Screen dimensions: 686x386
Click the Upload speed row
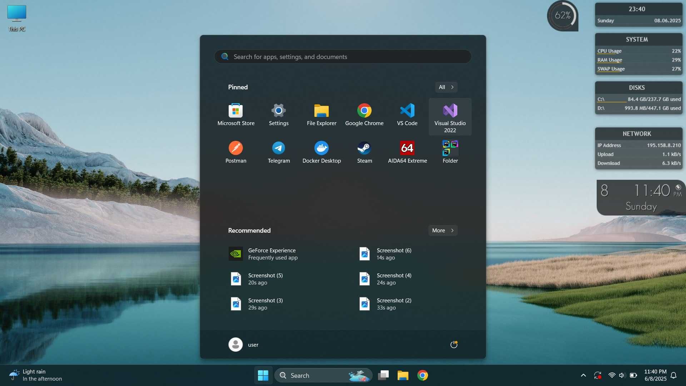tap(639, 154)
